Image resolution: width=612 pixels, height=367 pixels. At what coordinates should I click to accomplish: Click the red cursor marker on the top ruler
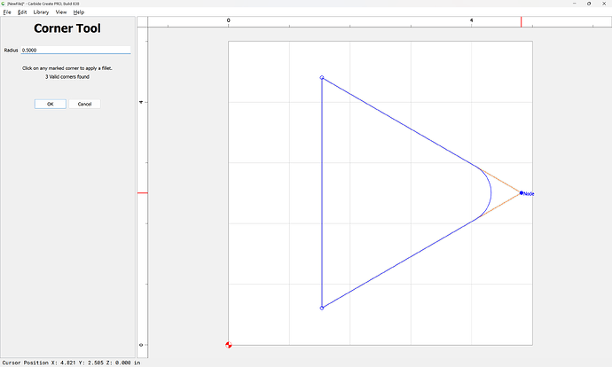[x=522, y=20]
